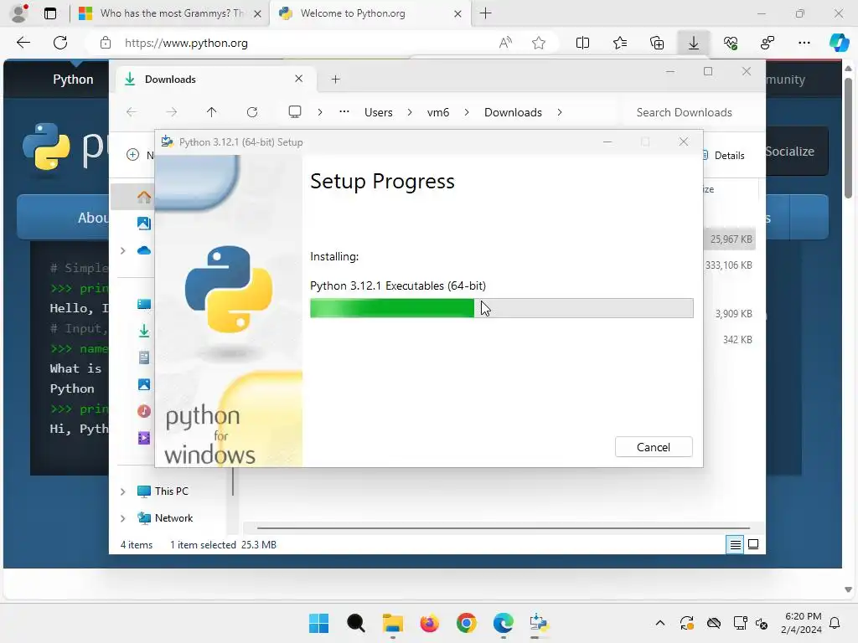Close the Who has the most Grammys tab
Image resolution: width=858 pixels, height=643 pixels.
click(257, 13)
